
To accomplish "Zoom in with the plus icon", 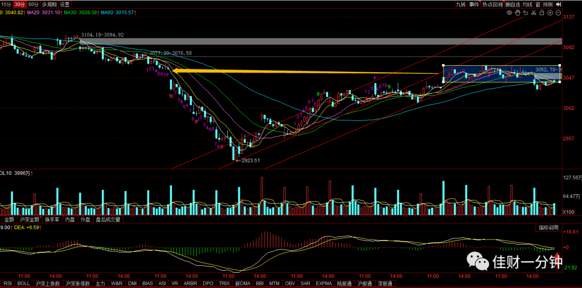I will (550, 12).
